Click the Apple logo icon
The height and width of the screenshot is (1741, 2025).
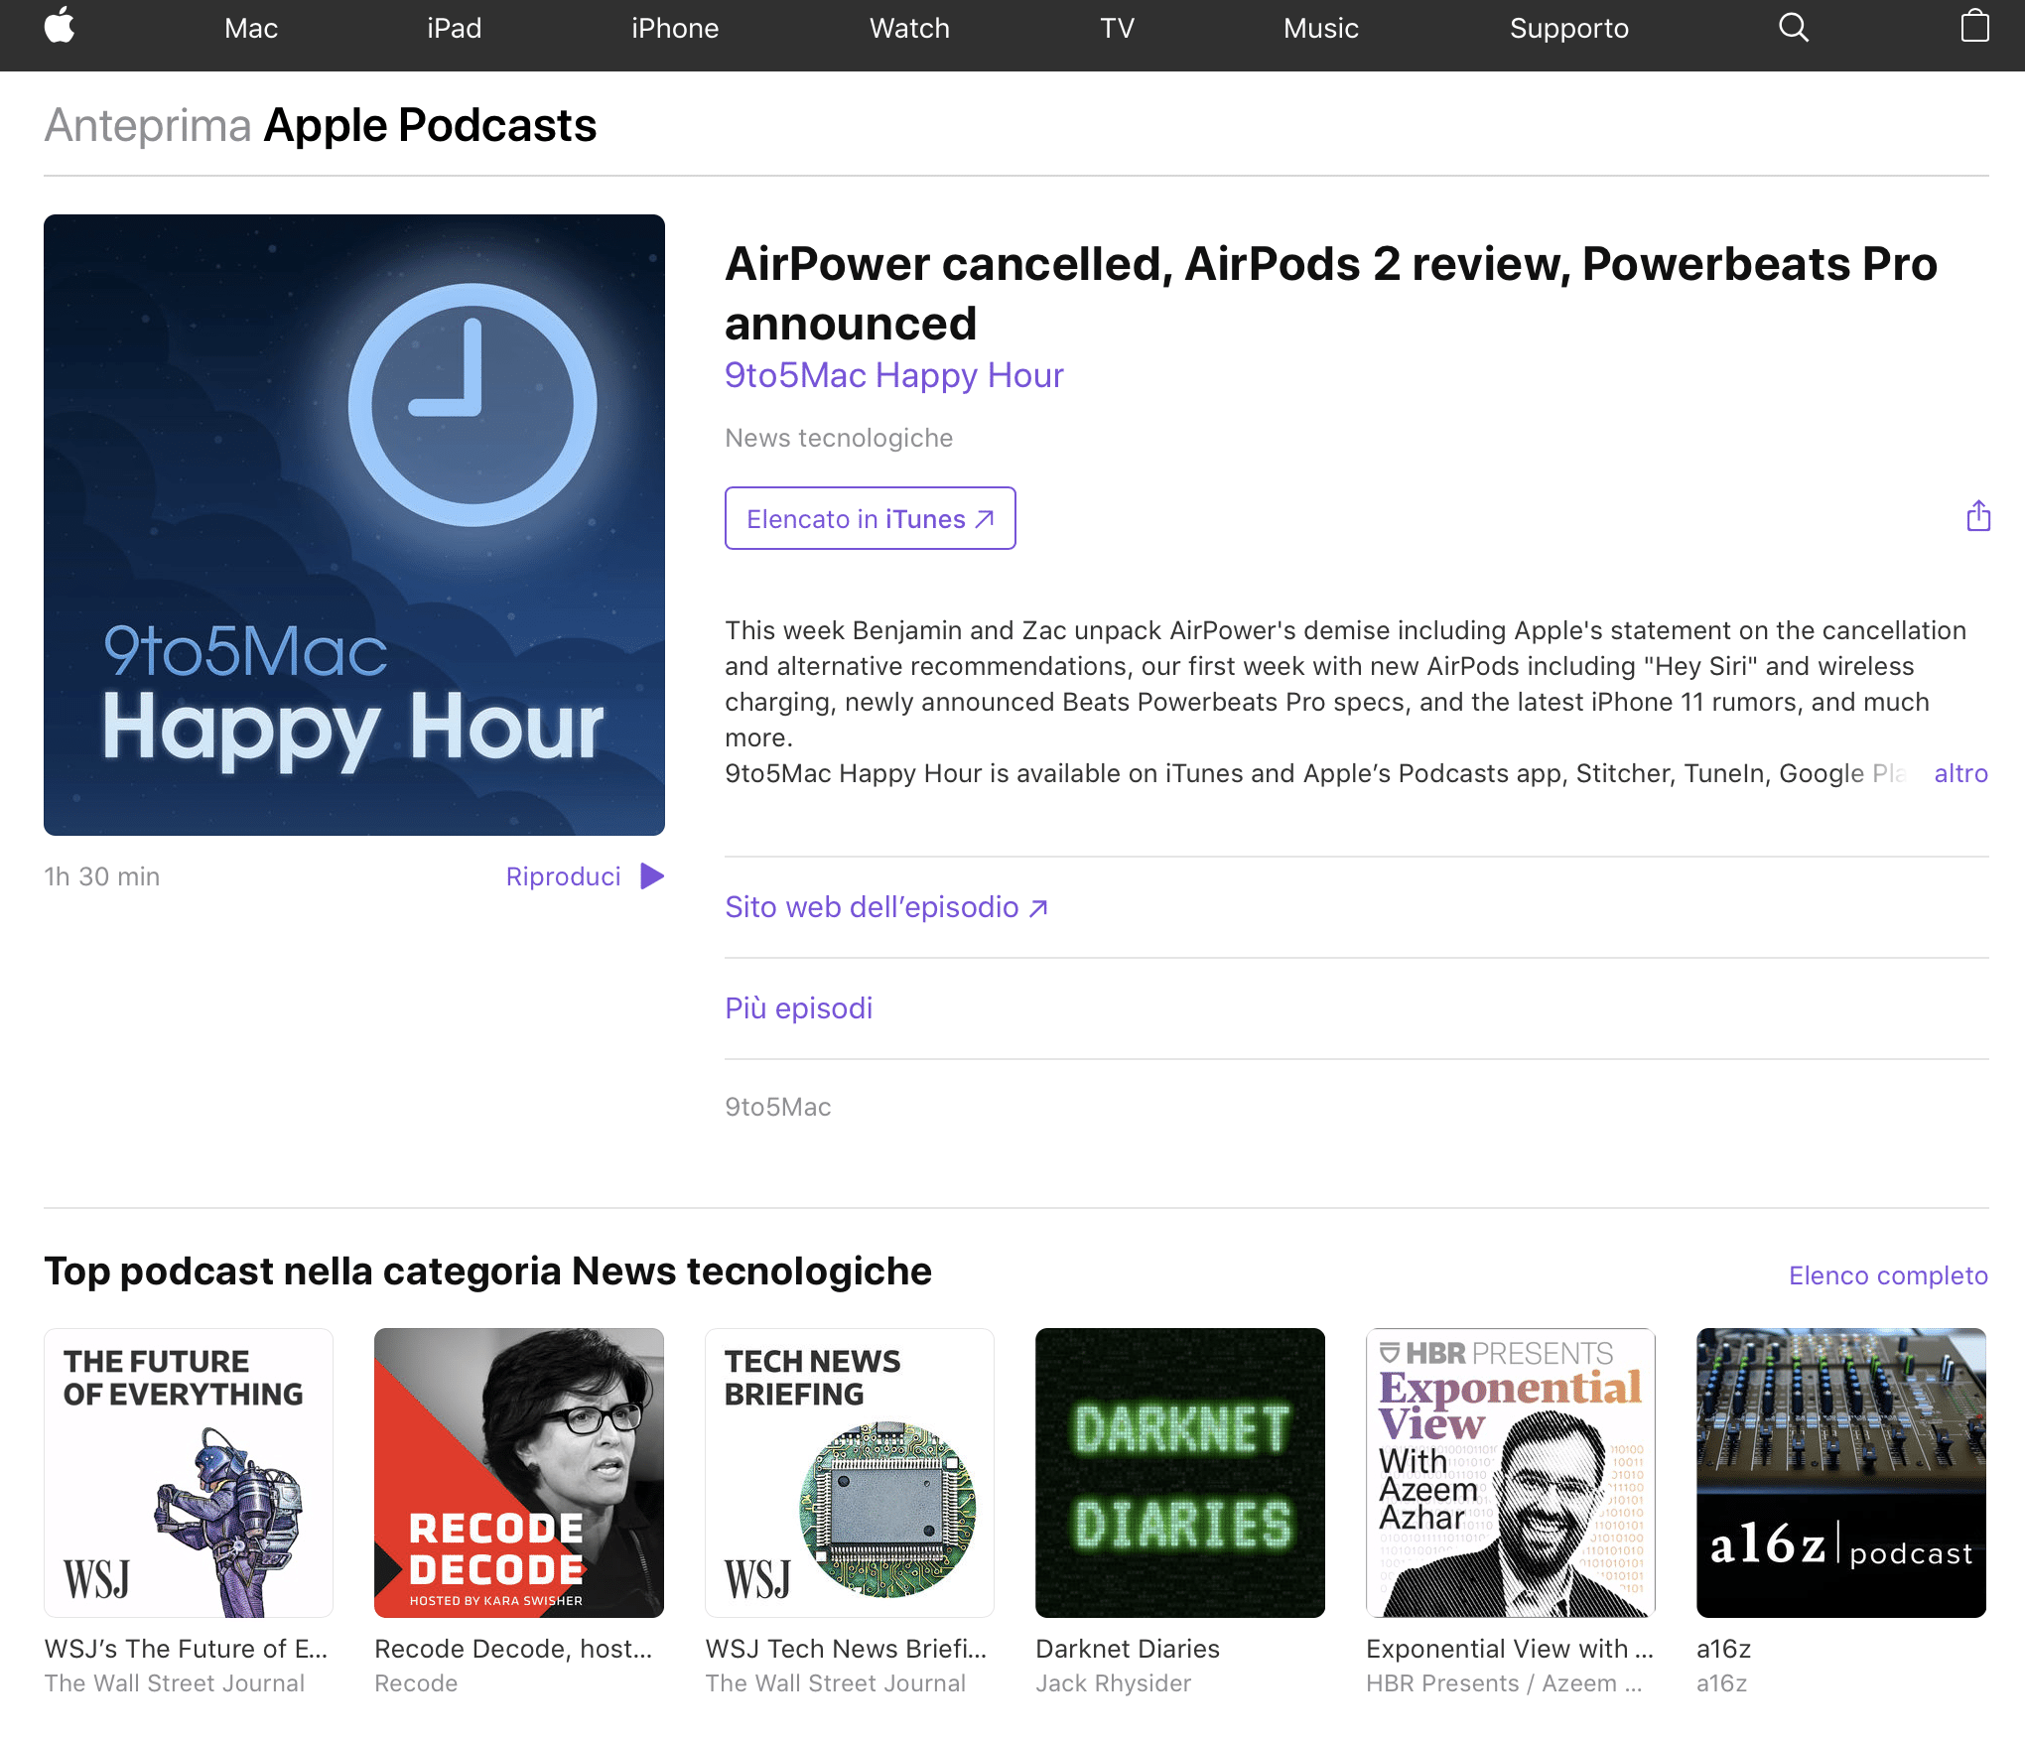coord(60,27)
